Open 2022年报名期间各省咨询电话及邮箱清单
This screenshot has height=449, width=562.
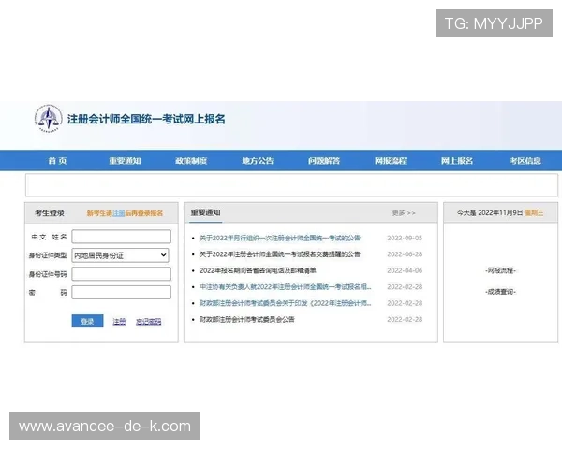pos(258,270)
